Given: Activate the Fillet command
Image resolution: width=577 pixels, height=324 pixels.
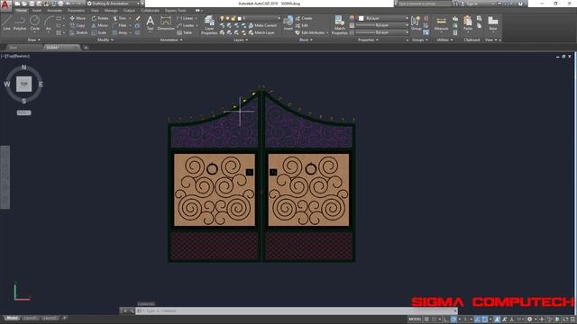Looking at the screenshot, I should [x=120, y=25].
